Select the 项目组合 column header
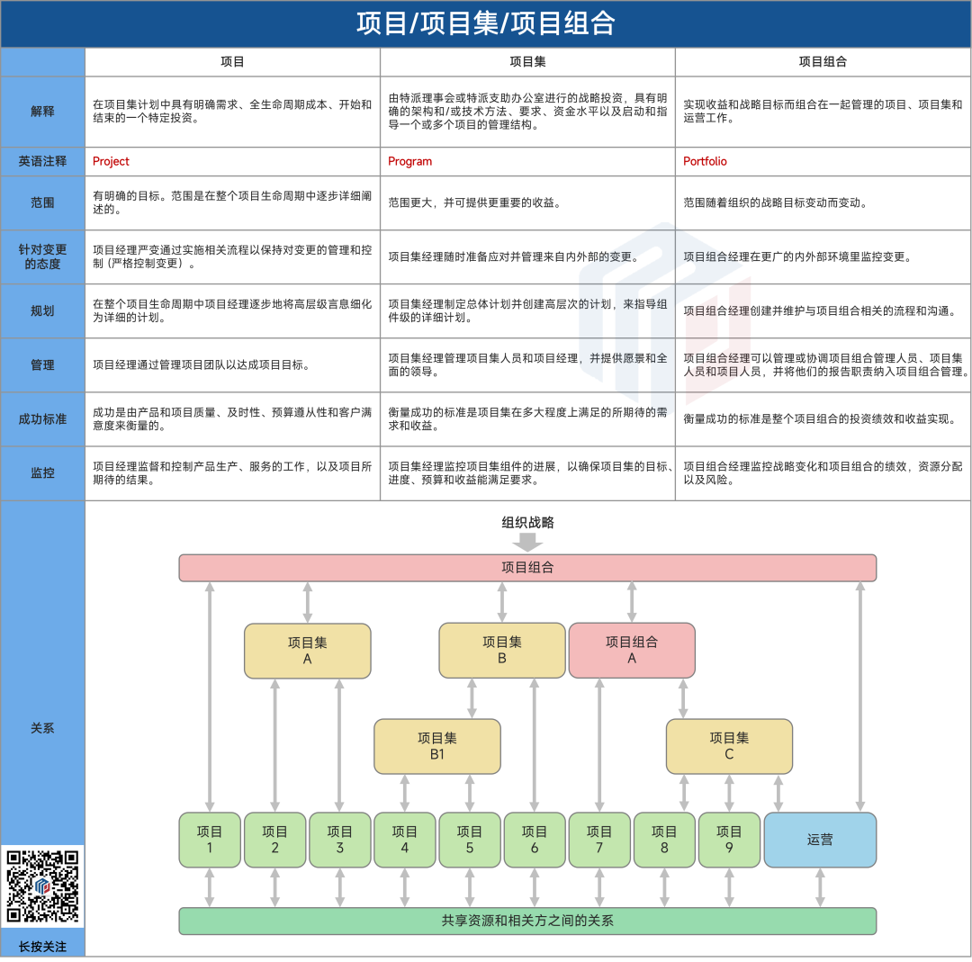972x962 pixels. click(x=823, y=61)
